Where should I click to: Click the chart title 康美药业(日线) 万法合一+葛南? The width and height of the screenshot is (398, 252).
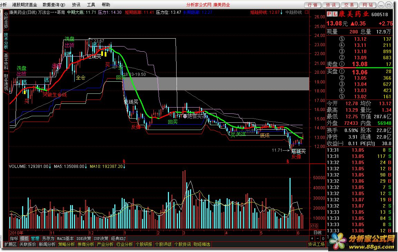[x=37, y=12]
